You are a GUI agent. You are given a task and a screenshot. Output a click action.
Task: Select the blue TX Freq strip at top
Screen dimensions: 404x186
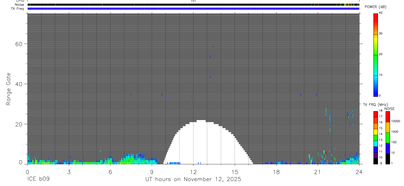193,9
